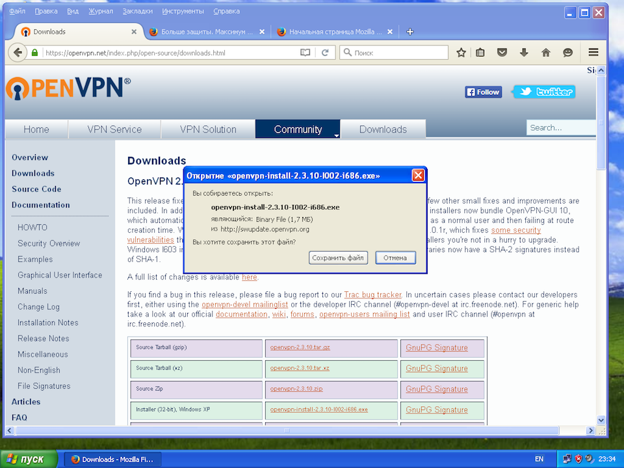Open the hamburger menu button
Image resolution: width=624 pixels, height=468 pixels.
point(593,52)
